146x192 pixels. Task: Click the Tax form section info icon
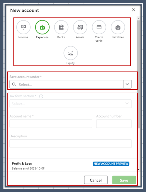point(41,96)
